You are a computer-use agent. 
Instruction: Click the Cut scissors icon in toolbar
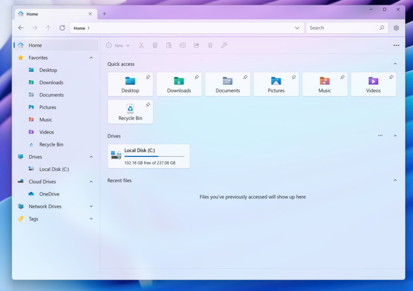tap(141, 45)
